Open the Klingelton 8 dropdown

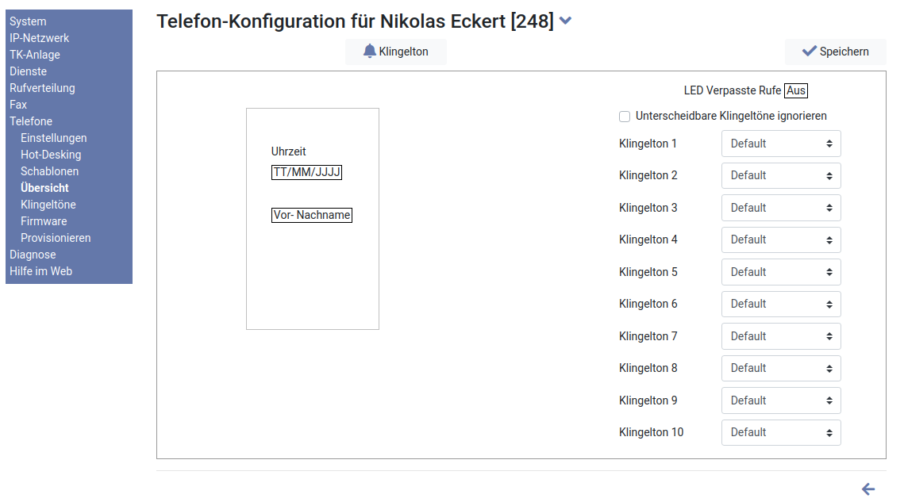coord(780,368)
